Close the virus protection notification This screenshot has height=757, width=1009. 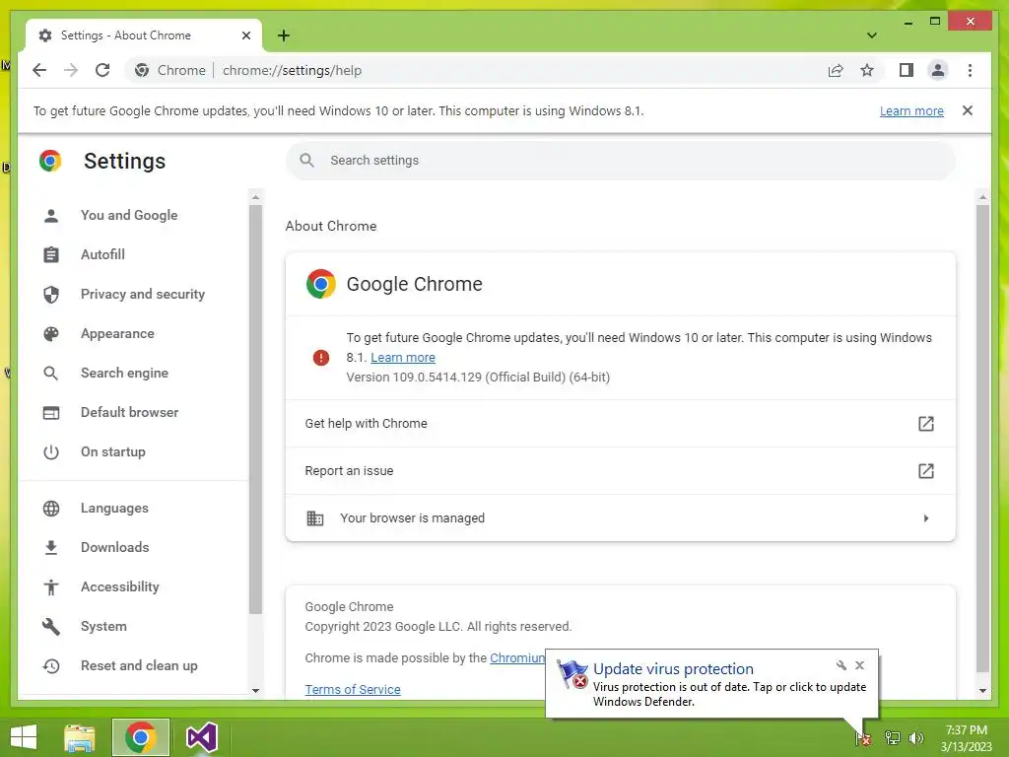(x=859, y=665)
